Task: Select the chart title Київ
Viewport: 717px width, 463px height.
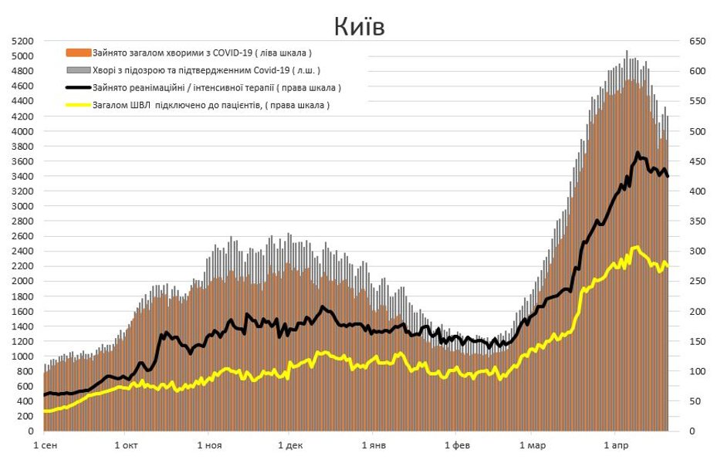Action: pos(359,27)
